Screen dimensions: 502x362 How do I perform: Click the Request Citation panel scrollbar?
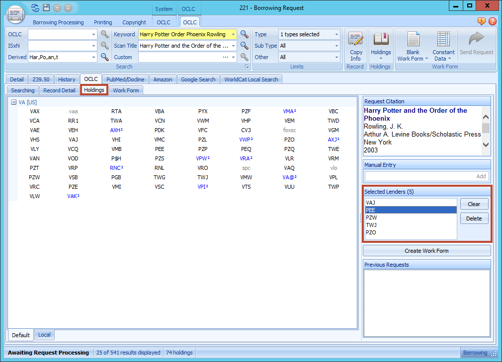click(x=486, y=129)
